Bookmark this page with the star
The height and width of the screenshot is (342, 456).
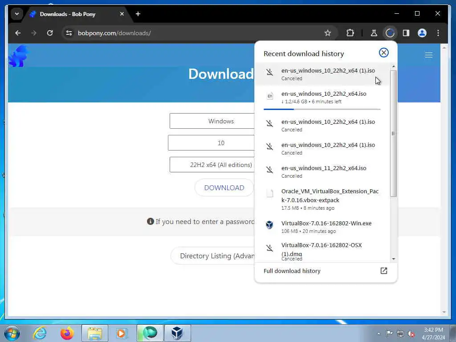pos(328,33)
